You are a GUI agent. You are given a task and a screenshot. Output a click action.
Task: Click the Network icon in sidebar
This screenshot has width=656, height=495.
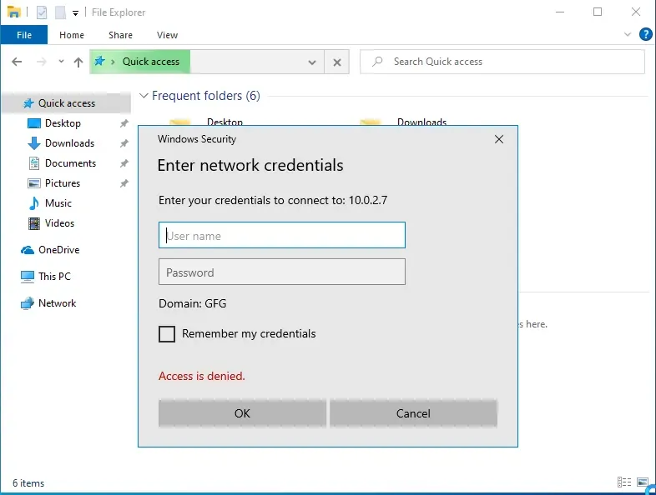[28, 303]
